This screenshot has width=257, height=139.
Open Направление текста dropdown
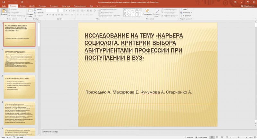(108, 10)
